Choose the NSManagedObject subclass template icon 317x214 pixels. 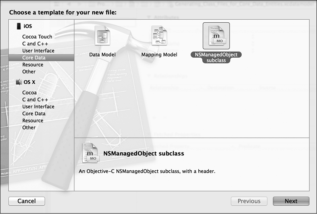point(216,36)
